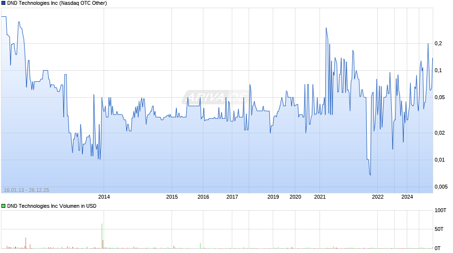Image resolution: width=453 pixels, height=253 pixels.
Task: Click the 100T volume axis label
Action: click(x=440, y=210)
